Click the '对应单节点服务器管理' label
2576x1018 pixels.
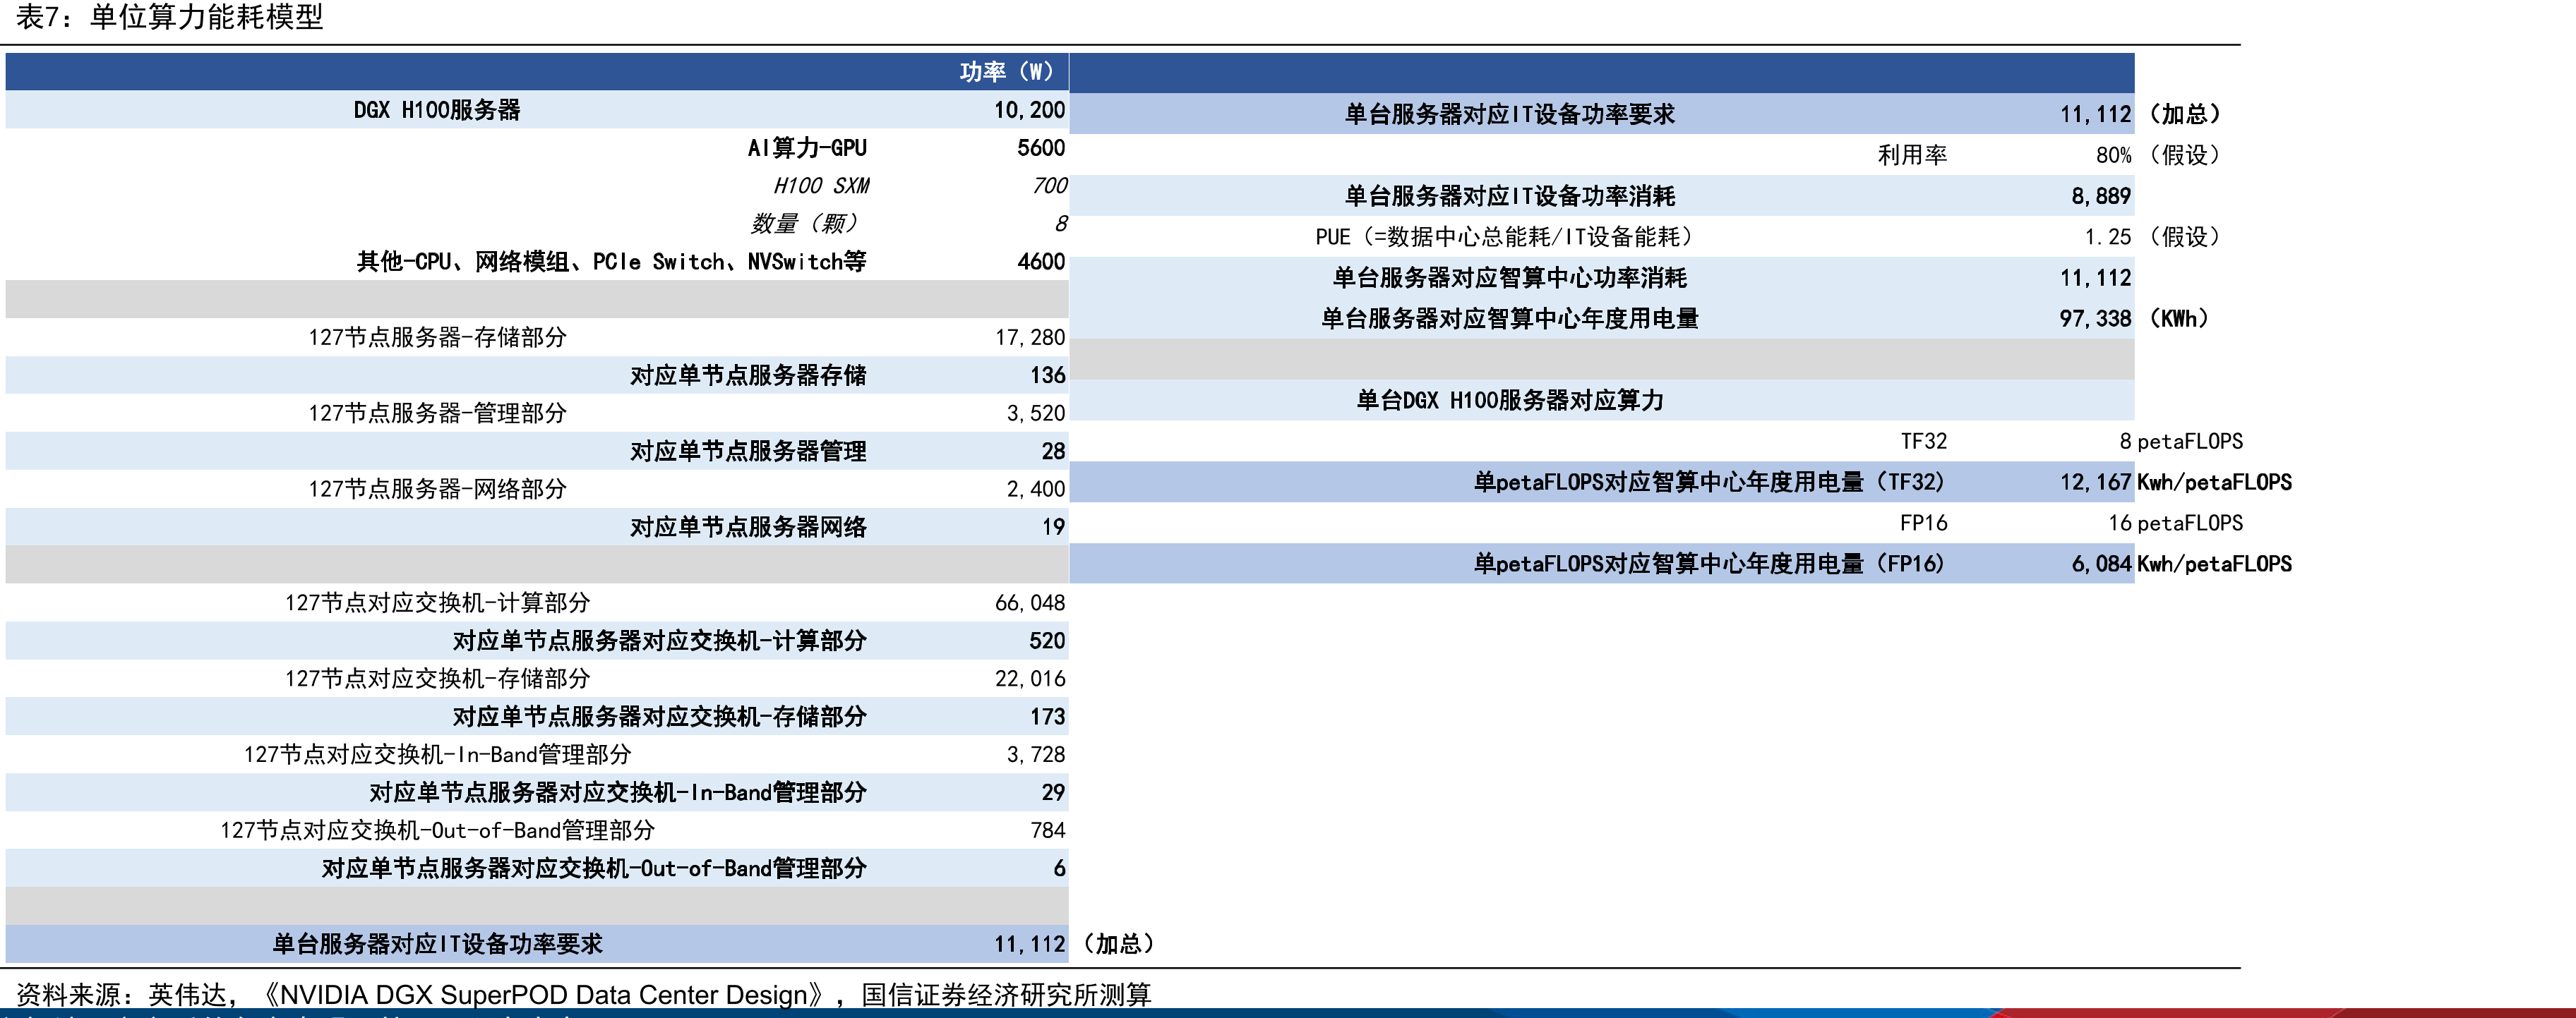pyautogui.click(x=748, y=452)
